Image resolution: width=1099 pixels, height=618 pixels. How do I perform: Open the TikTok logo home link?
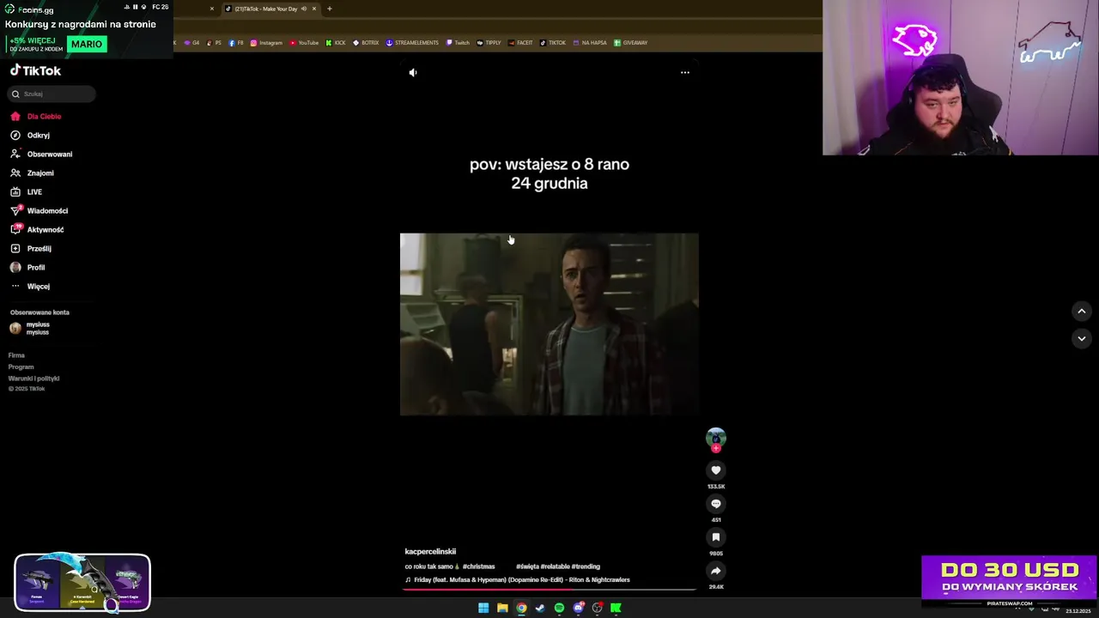tap(35, 71)
